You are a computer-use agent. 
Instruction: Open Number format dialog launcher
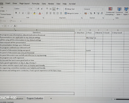103,18
